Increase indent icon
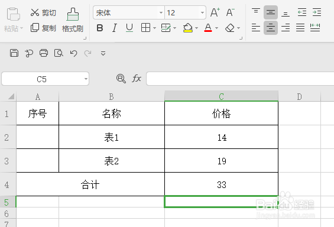The height and width of the screenshot is (227, 334). [x=317, y=12]
